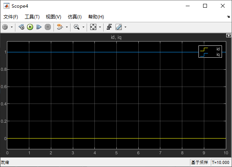This screenshot has height=167, width=232.
Task: Click the yellow id trace line
Action: tap(116, 138)
